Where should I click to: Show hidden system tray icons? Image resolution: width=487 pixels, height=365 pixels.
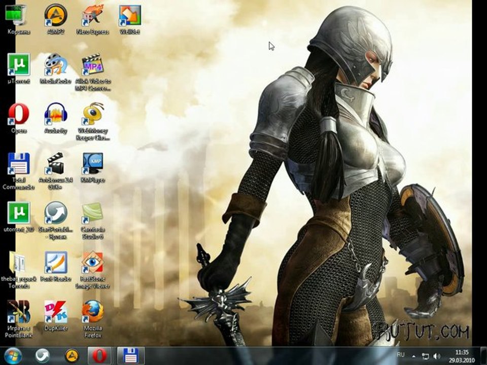pos(413,356)
